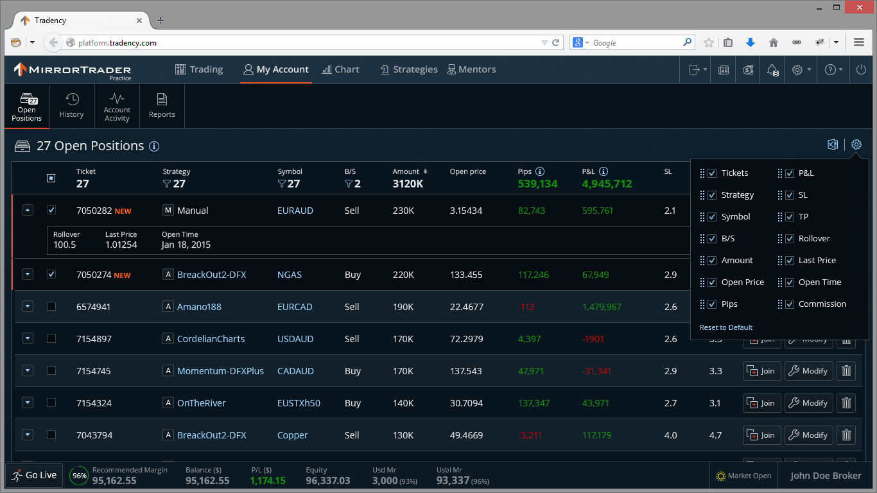Uncheck the Rollover column checkbox

tap(790, 239)
